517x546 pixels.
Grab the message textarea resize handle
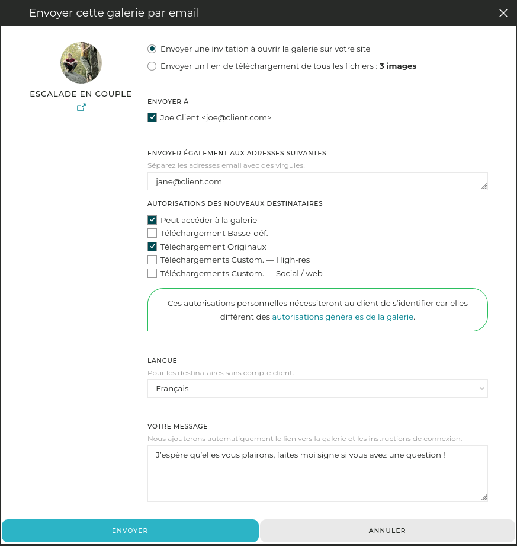[x=484, y=497]
